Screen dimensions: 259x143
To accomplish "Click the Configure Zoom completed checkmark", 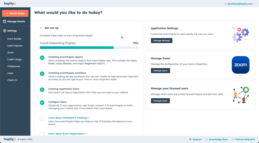I will point(42,103).
